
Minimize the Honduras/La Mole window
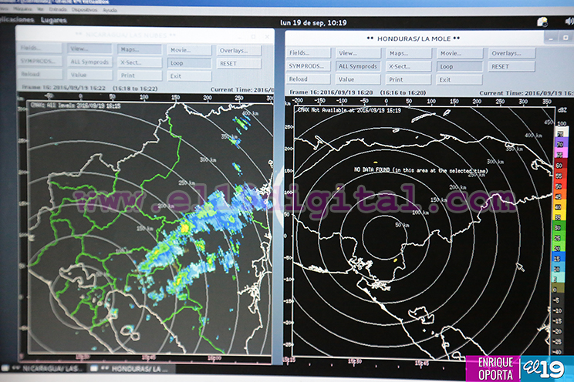[551, 38]
